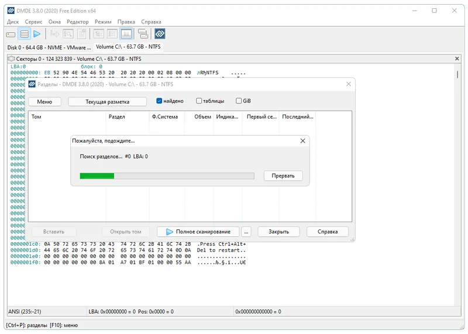Click the Текущая разметка button

pos(108,102)
